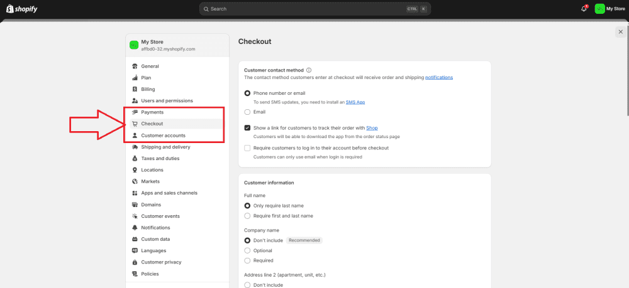Image resolution: width=629 pixels, height=288 pixels.
Task: Uncheck Show a link to track order
Action: pyautogui.click(x=247, y=128)
